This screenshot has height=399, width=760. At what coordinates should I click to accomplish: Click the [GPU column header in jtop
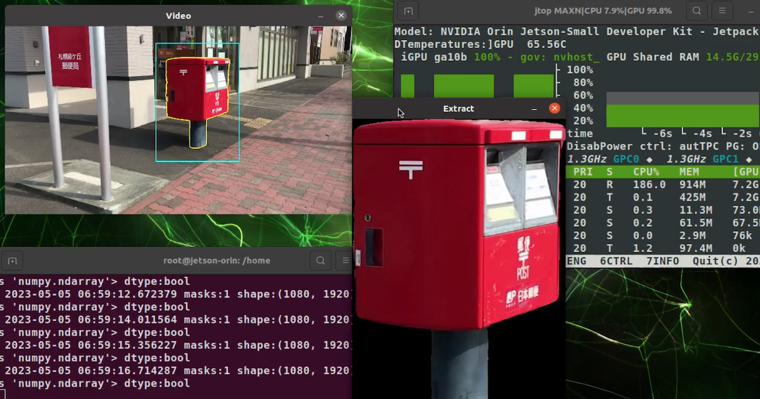[745, 172]
